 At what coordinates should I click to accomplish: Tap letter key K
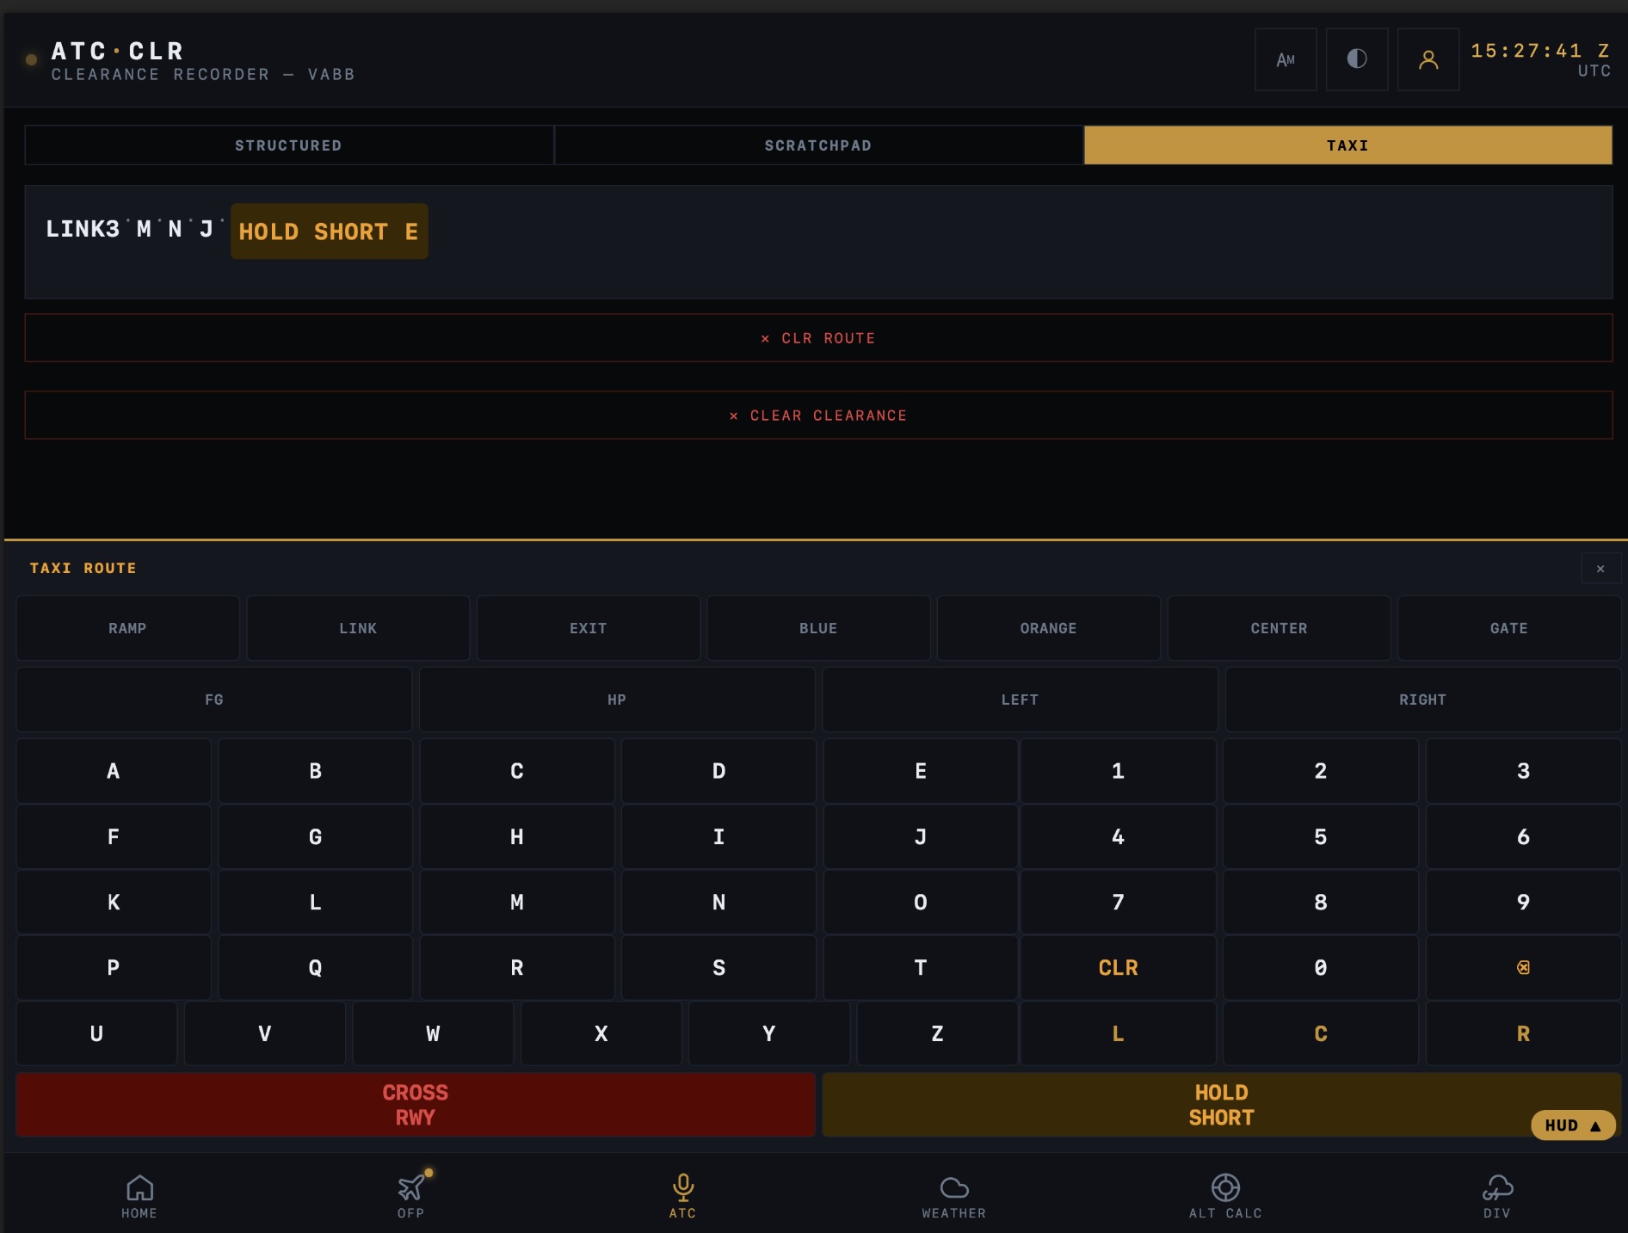pyautogui.click(x=114, y=902)
